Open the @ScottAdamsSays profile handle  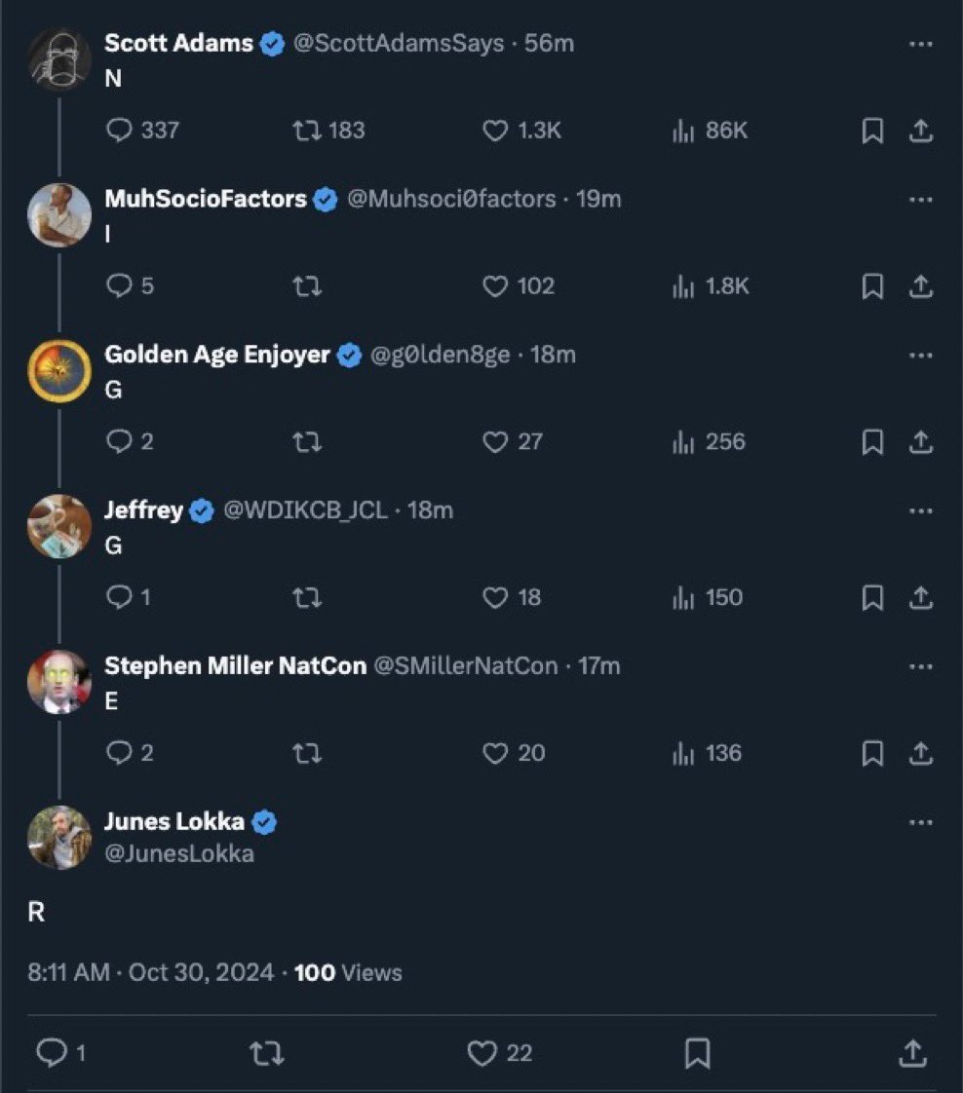coord(399,43)
